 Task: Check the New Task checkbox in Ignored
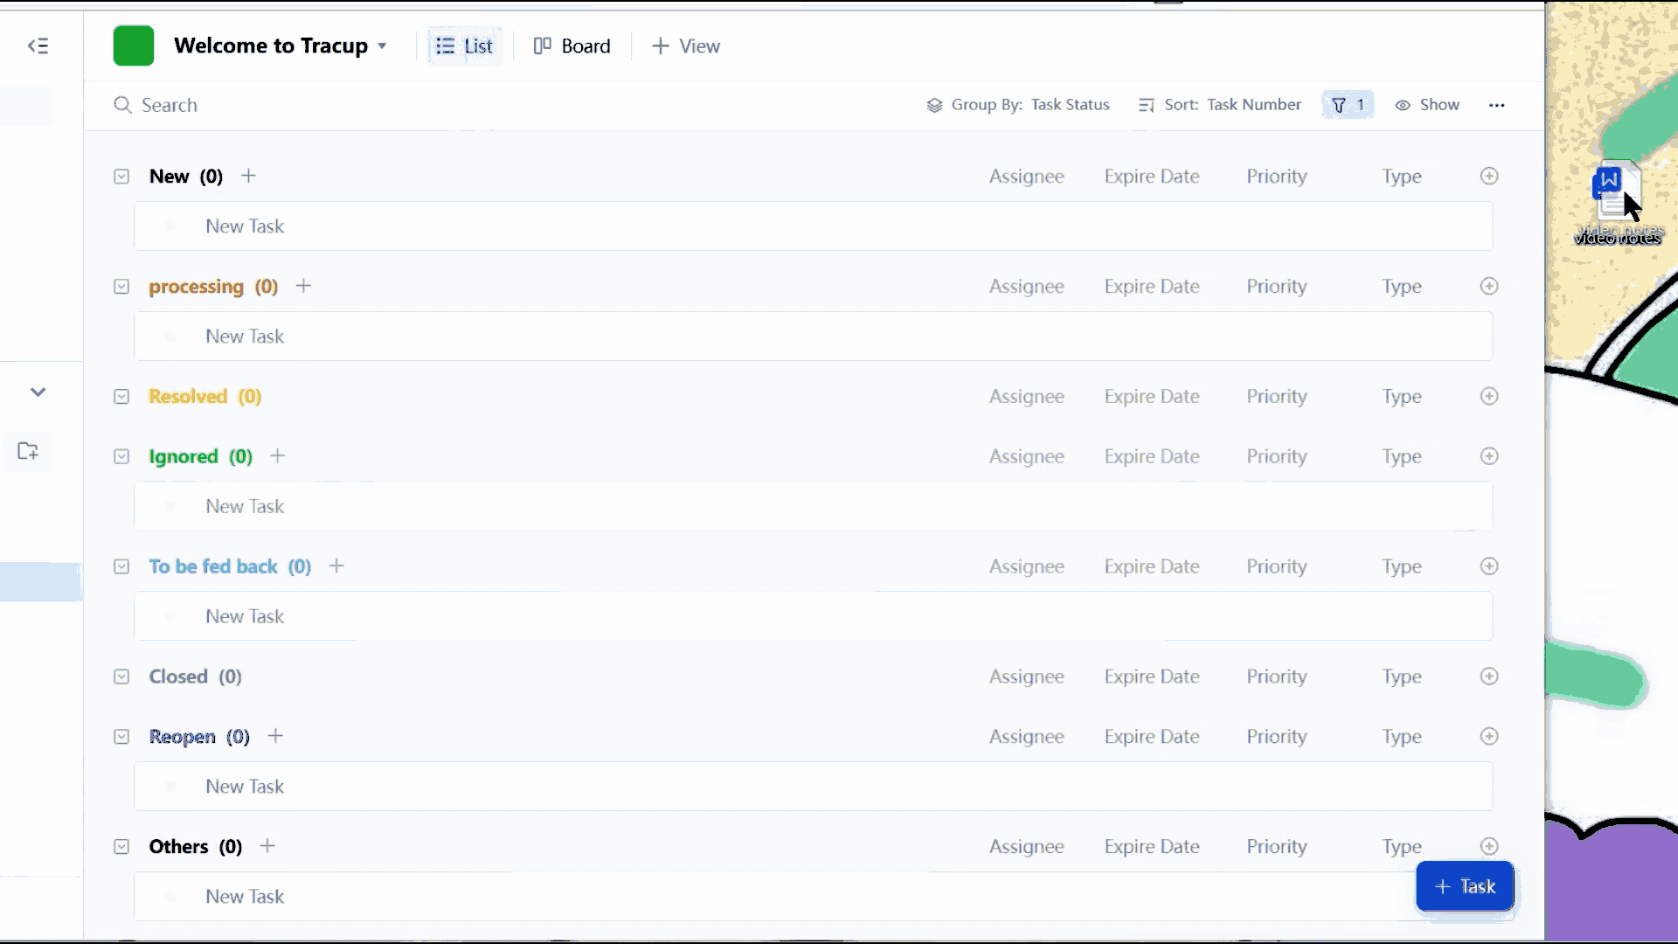[x=170, y=507]
